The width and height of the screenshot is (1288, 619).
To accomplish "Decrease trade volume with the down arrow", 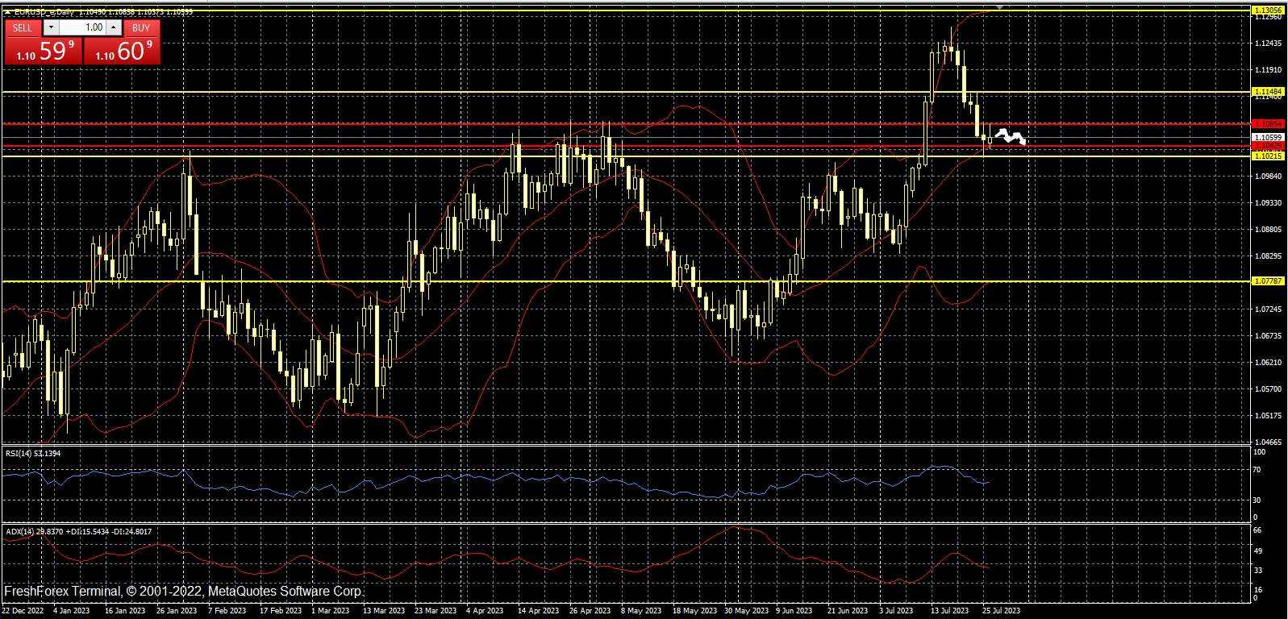I will click(x=51, y=27).
